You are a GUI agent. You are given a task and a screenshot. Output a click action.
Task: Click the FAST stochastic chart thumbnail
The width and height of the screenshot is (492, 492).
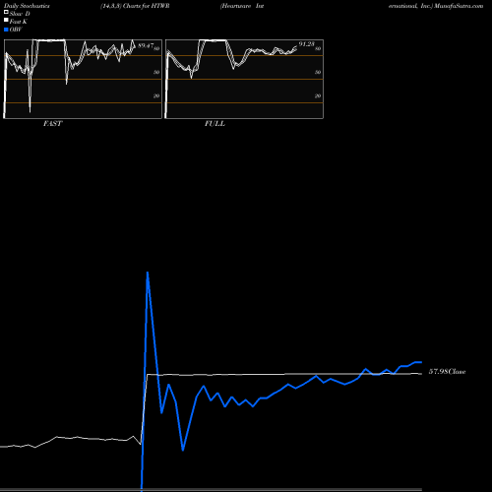pyautogui.click(x=83, y=79)
